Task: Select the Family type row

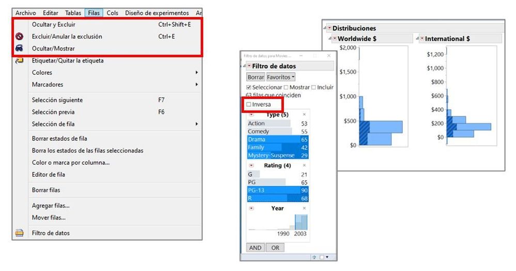Action: click(277, 147)
